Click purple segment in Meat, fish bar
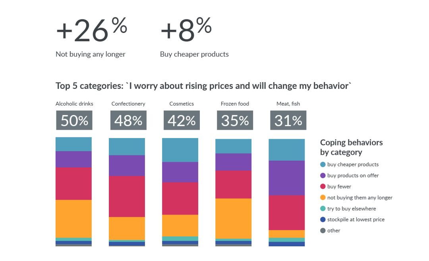The image size is (429, 261). pyautogui.click(x=287, y=178)
